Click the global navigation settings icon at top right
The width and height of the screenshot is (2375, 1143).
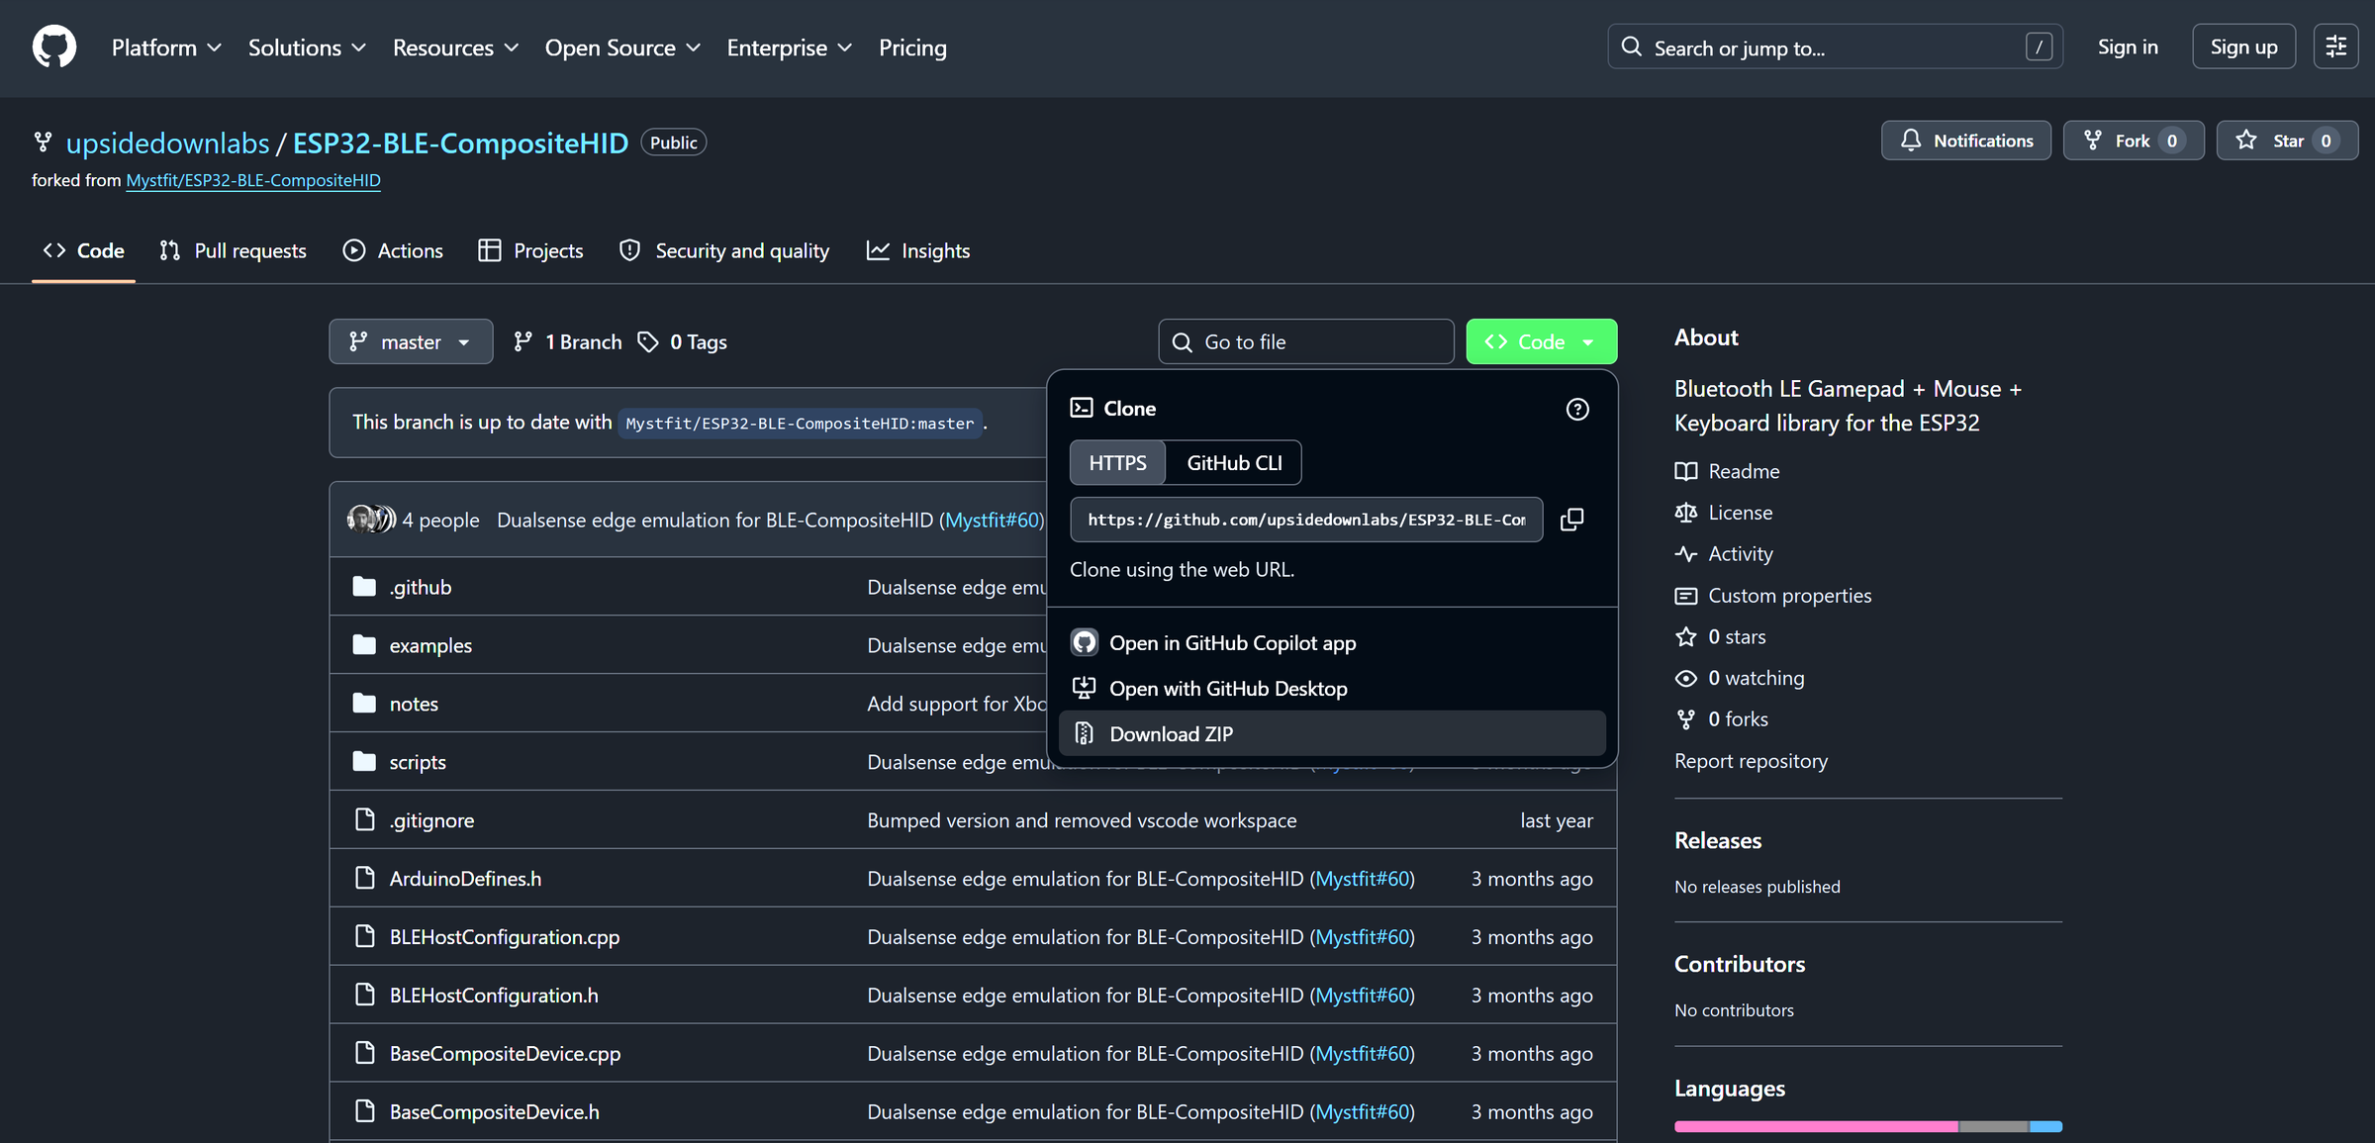click(x=2335, y=47)
